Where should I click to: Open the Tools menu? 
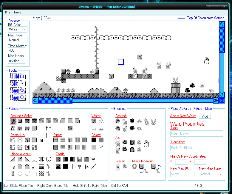coord(17,13)
